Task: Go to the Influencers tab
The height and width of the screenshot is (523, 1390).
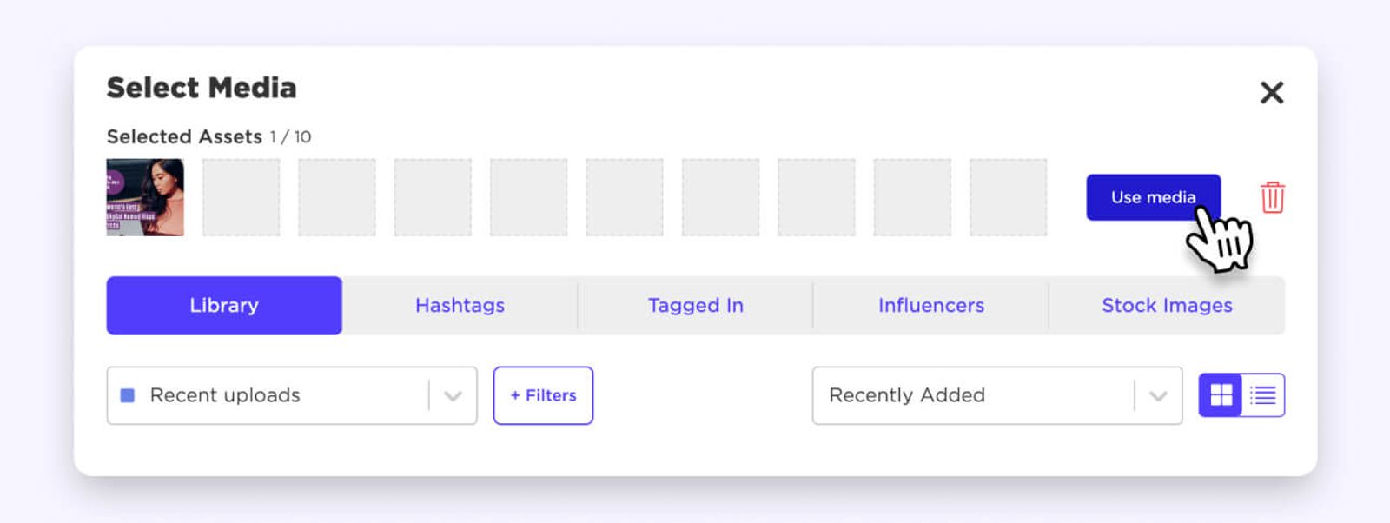Action: coord(931,306)
